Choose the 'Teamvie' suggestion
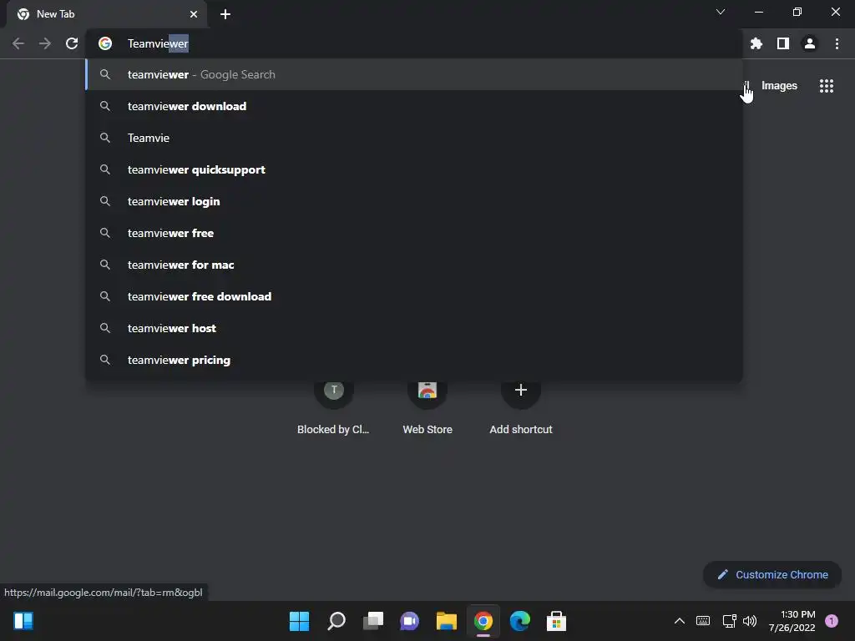Viewport: 855px width, 641px height. pos(414,138)
